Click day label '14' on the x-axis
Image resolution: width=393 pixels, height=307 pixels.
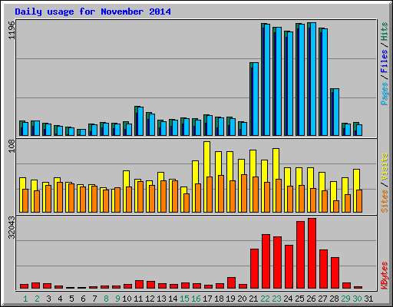click(x=173, y=299)
